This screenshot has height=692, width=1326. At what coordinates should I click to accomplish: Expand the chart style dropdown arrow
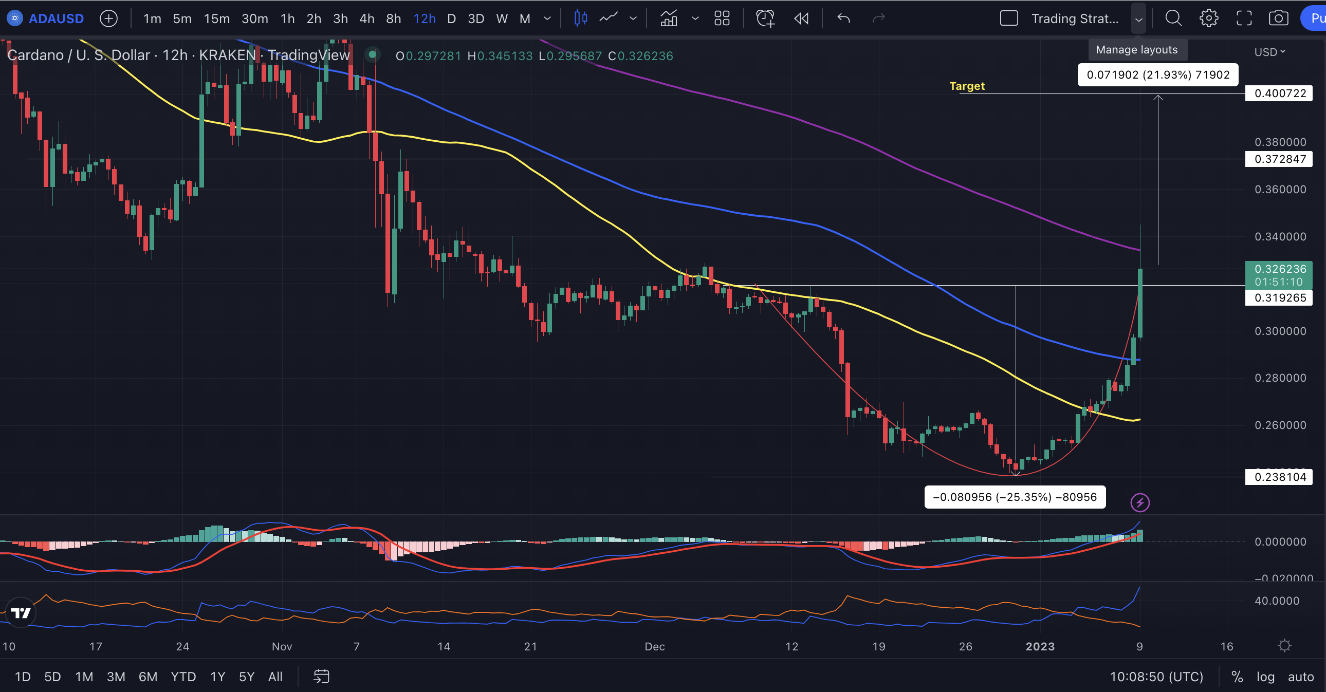(633, 18)
